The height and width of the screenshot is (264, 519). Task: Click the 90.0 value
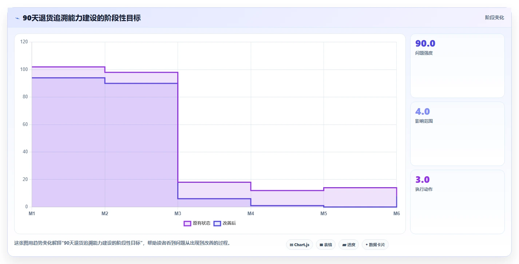425,43
